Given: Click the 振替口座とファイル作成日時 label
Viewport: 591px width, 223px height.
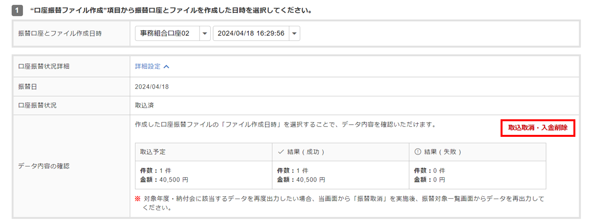Looking at the screenshot, I should click(60, 34).
